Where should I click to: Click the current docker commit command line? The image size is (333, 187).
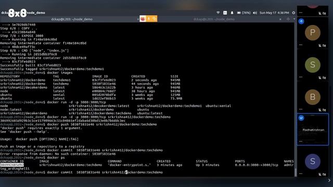point(81,172)
